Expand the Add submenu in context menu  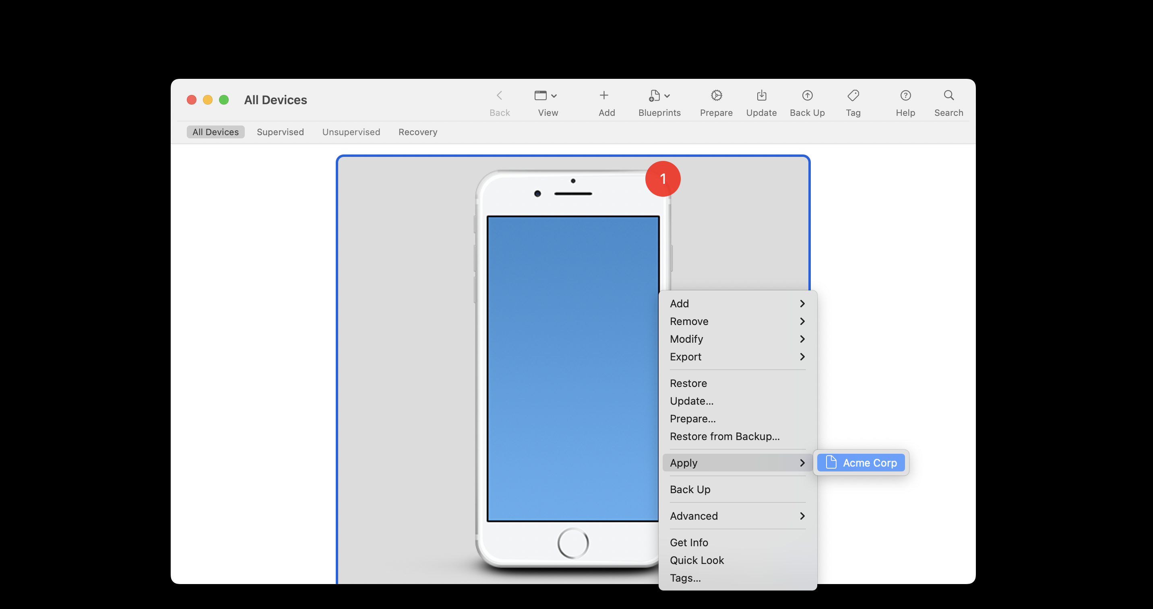click(737, 304)
